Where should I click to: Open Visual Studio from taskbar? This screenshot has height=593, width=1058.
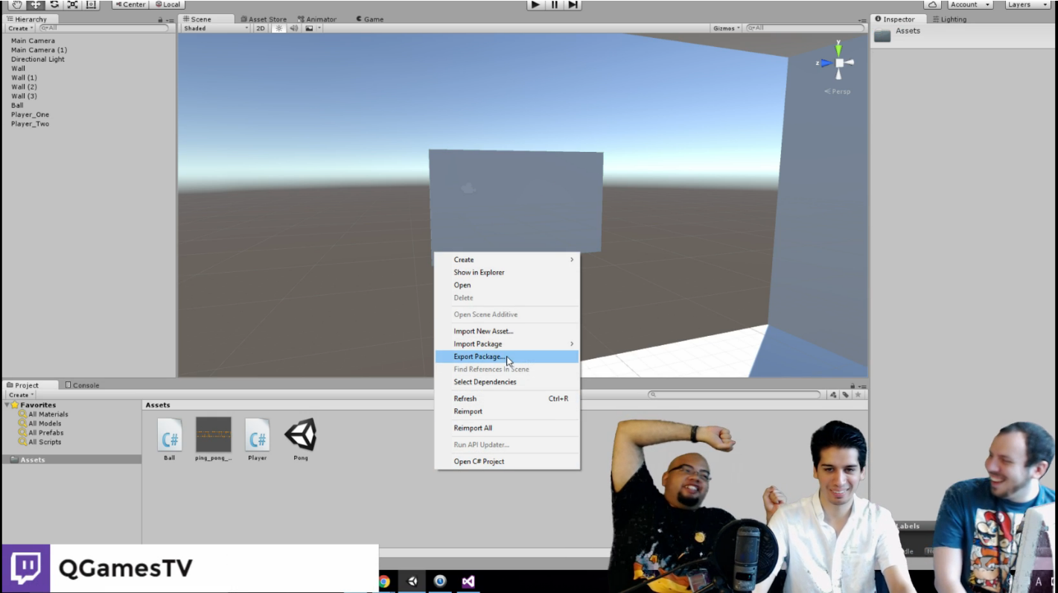coord(468,582)
